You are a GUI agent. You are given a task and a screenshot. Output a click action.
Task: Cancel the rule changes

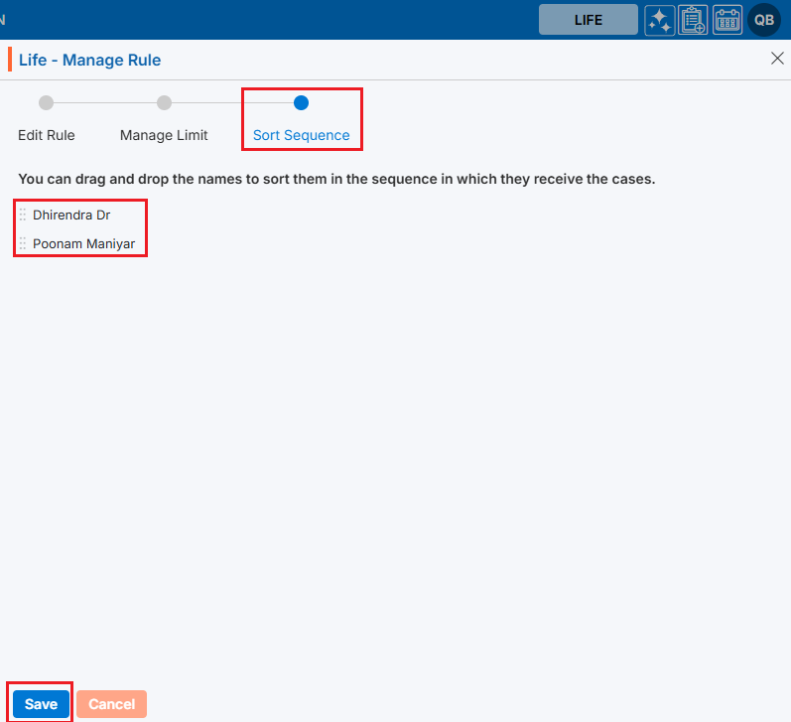point(111,704)
